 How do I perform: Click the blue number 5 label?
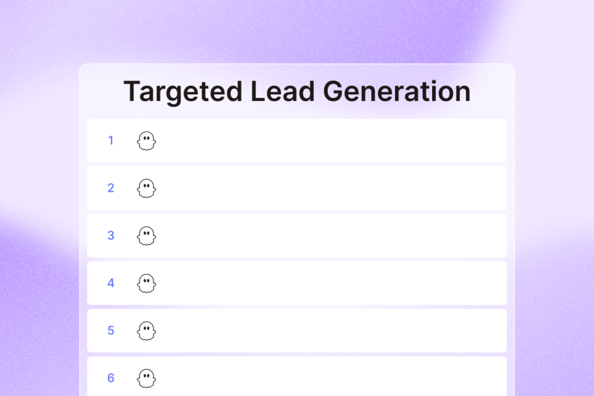point(111,330)
